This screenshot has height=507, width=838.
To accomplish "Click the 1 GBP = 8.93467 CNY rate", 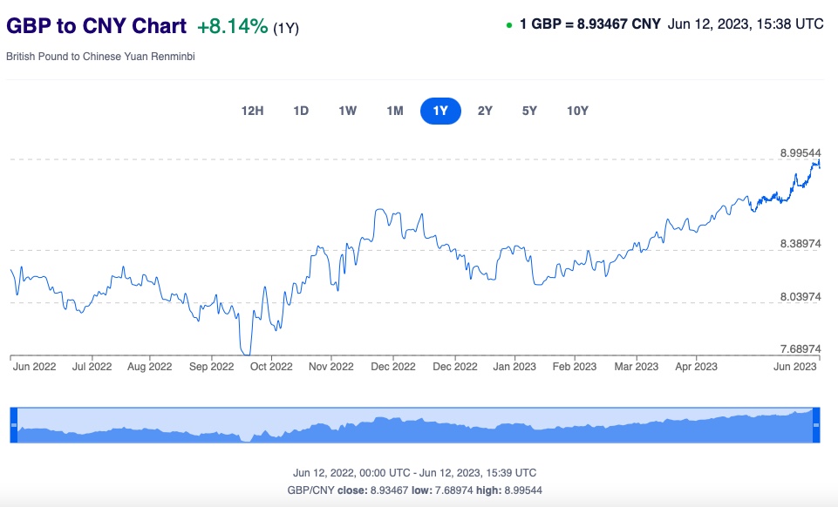I will coord(589,24).
